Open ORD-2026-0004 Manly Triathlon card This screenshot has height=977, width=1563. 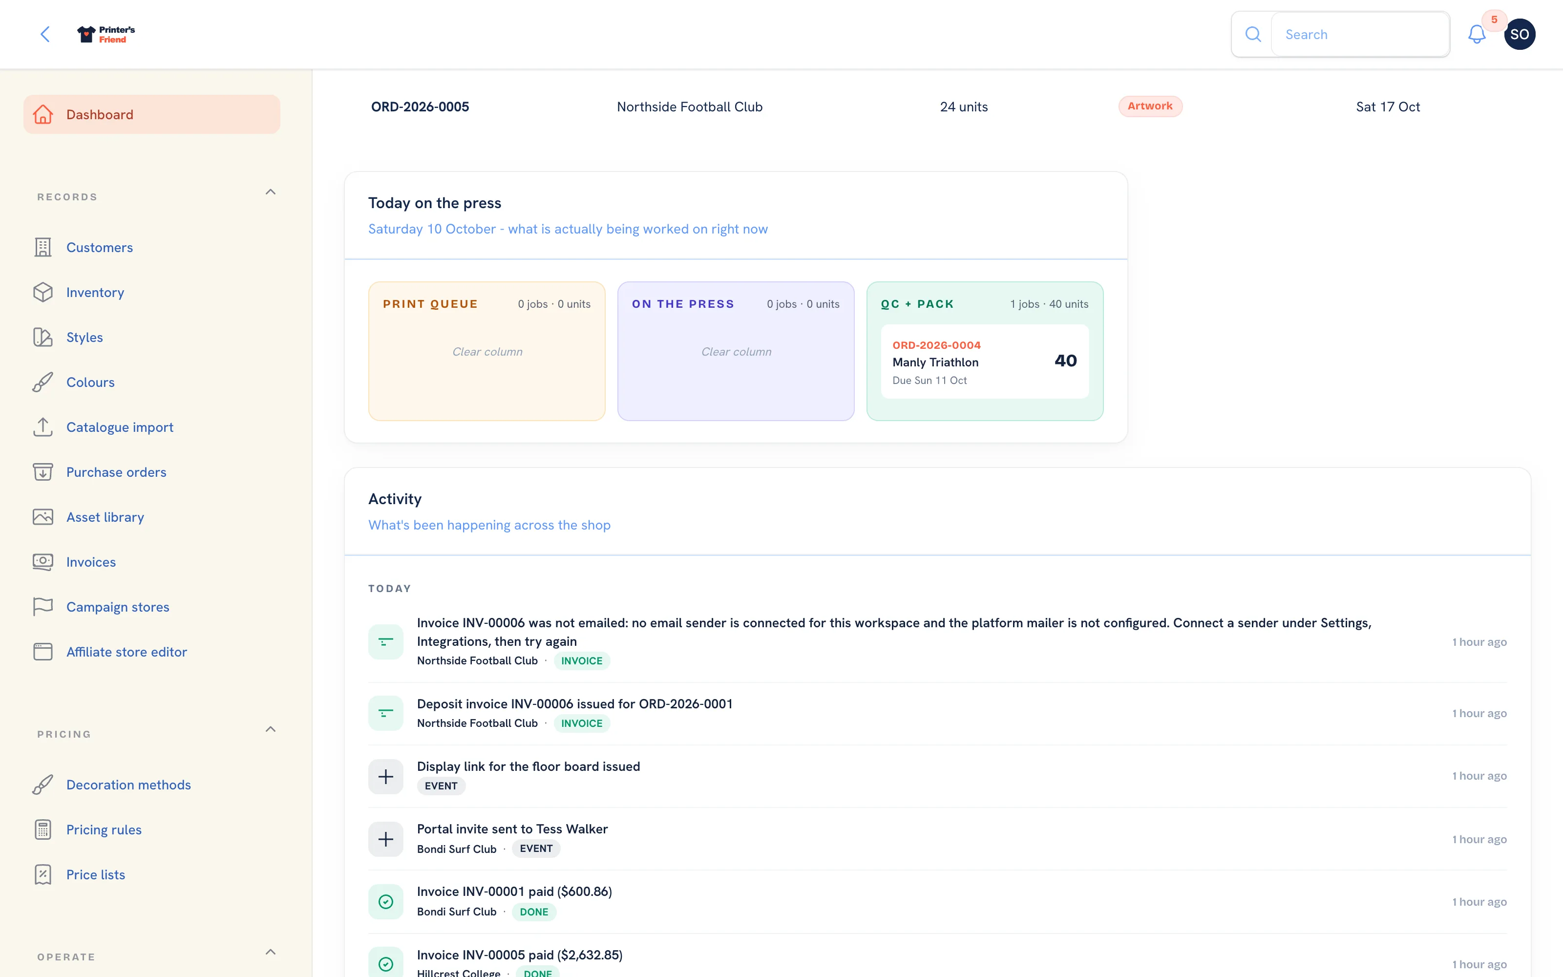(x=984, y=361)
